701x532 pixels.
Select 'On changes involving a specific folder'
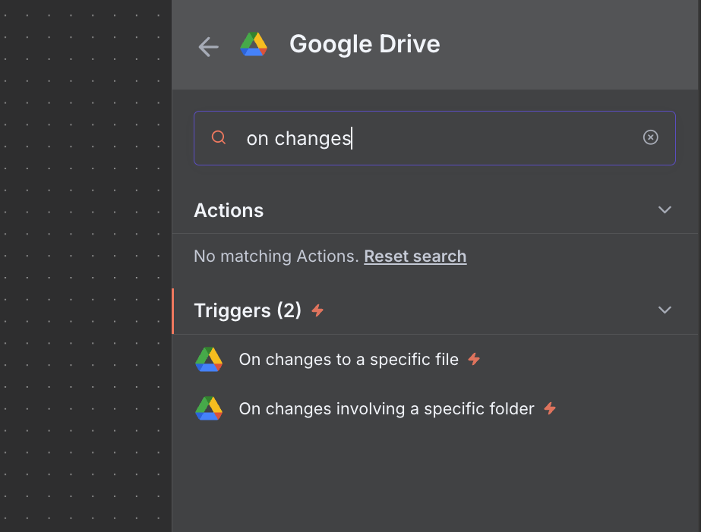pyautogui.click(x=387, y=409)
